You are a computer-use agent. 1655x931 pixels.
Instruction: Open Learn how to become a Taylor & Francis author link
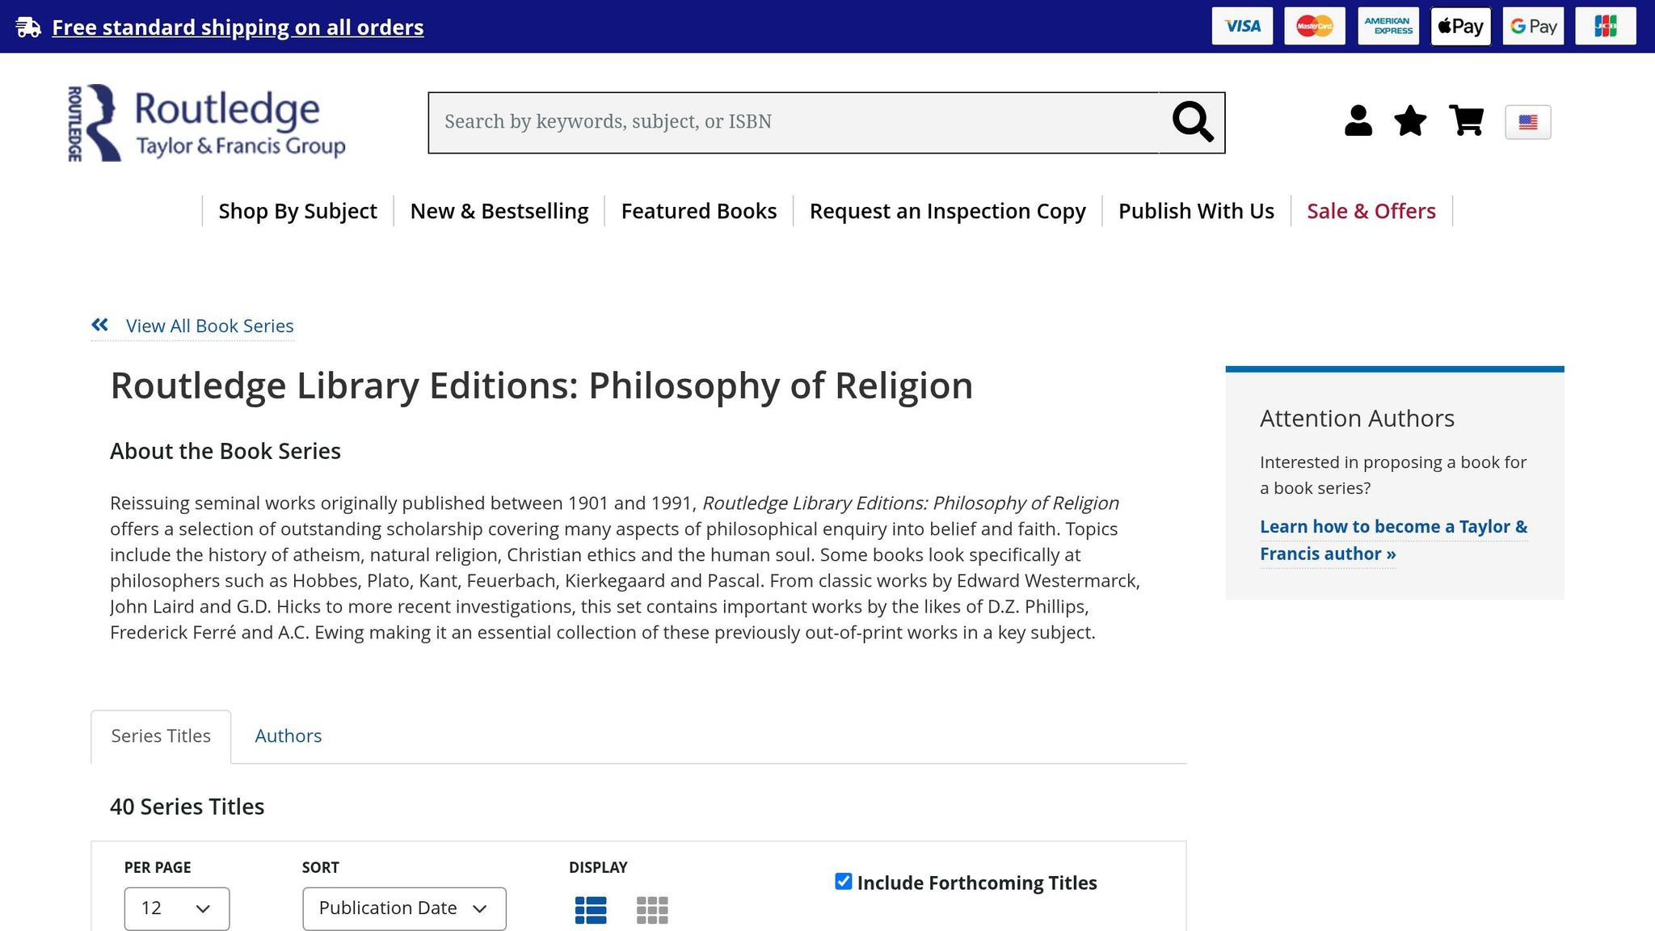pyautogui.click(x=1393, y=540)
